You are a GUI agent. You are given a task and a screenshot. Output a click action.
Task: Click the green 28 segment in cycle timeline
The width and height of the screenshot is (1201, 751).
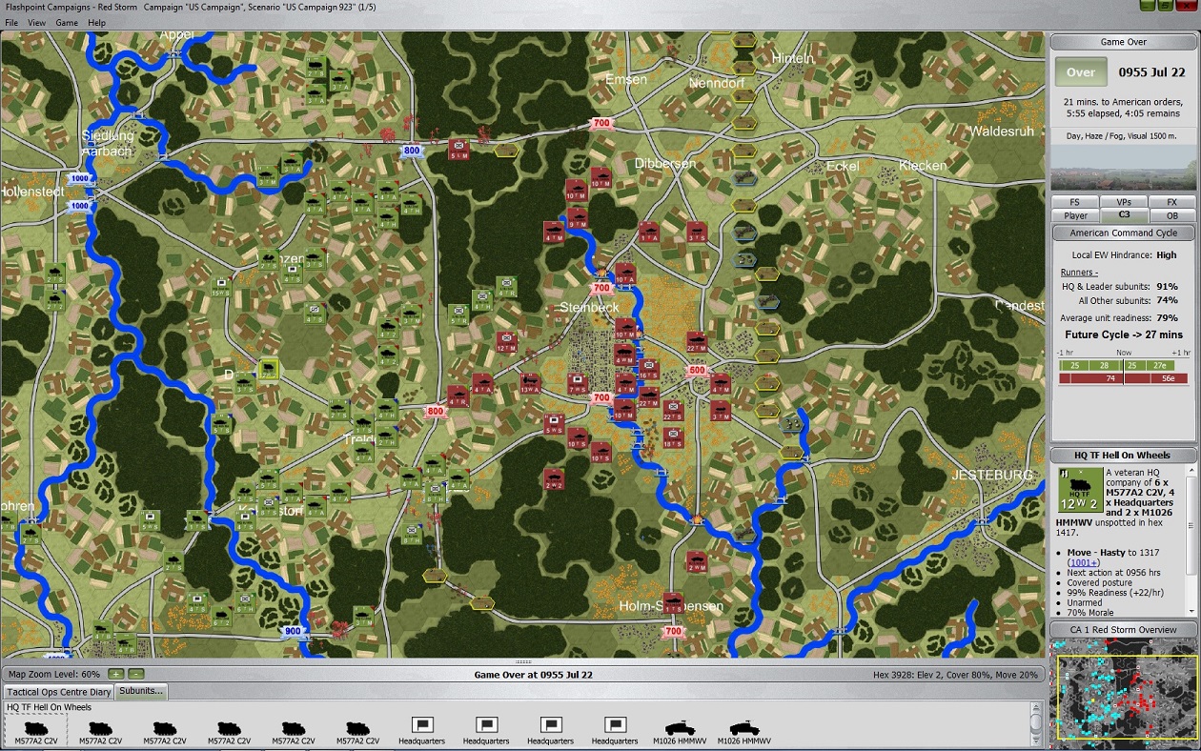point(1106,365)
